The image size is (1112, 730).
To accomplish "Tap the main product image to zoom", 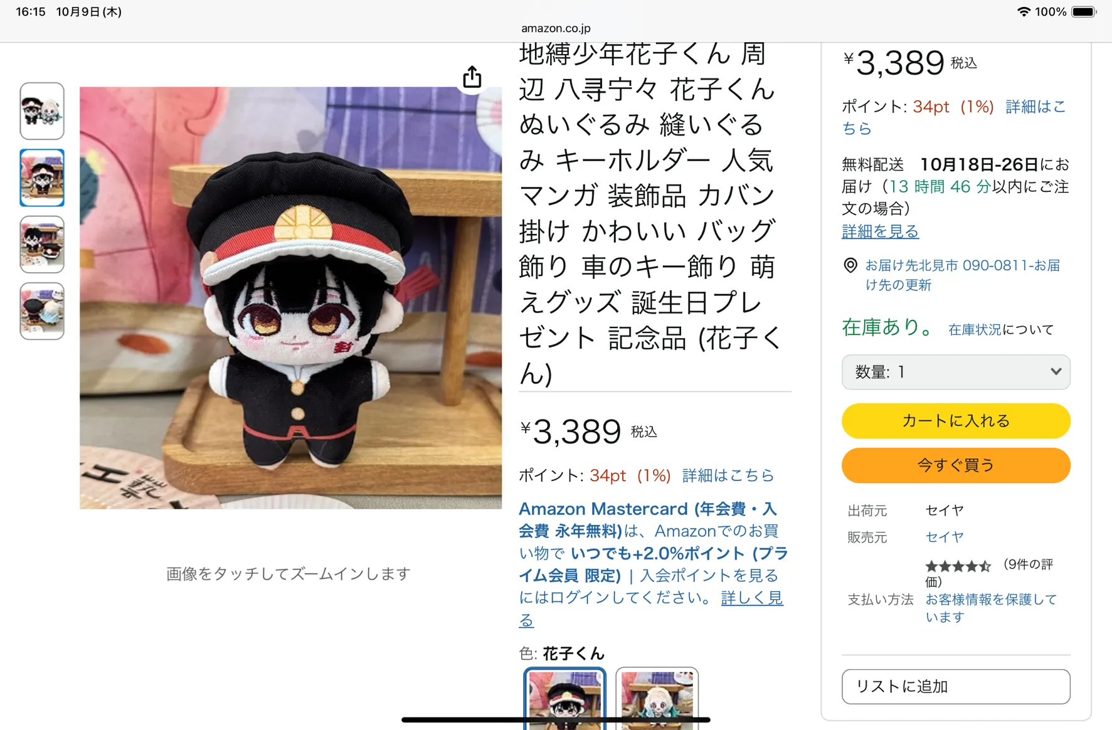I will (290, 298).
